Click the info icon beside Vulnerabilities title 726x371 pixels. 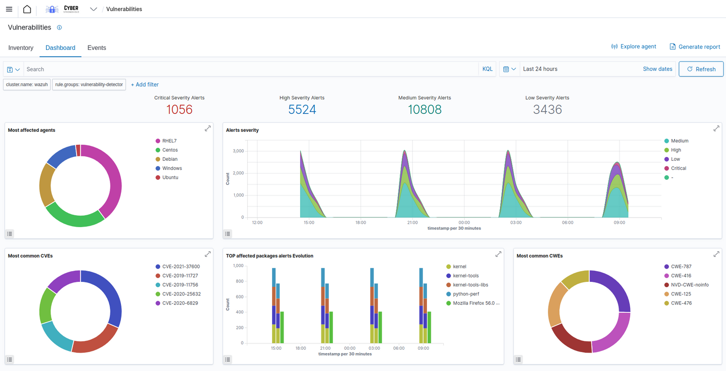[60, 28]
